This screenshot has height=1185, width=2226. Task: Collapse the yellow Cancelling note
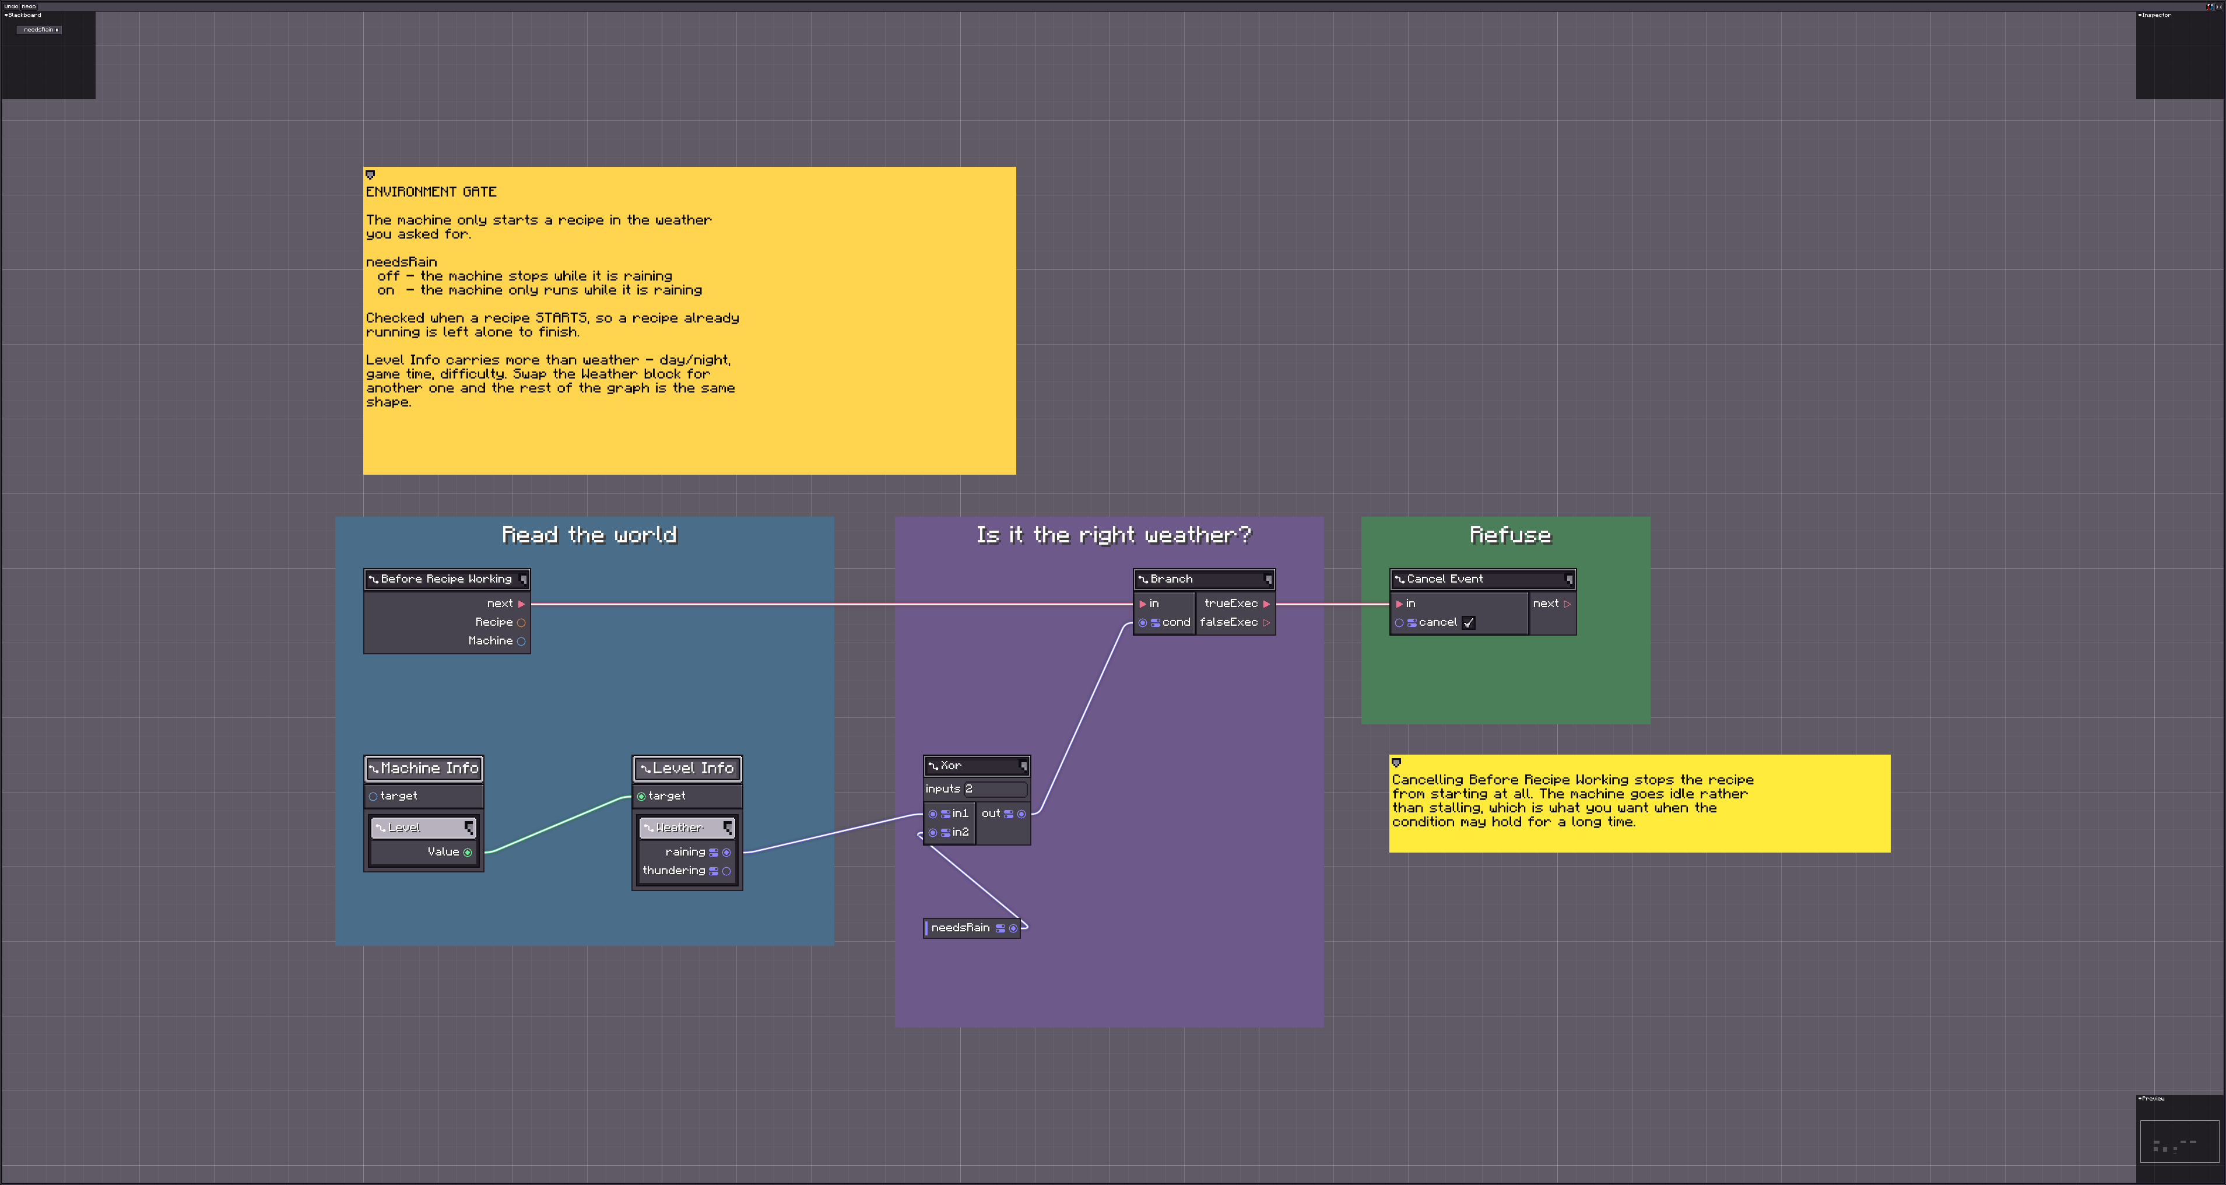[x=1396, y=762]
